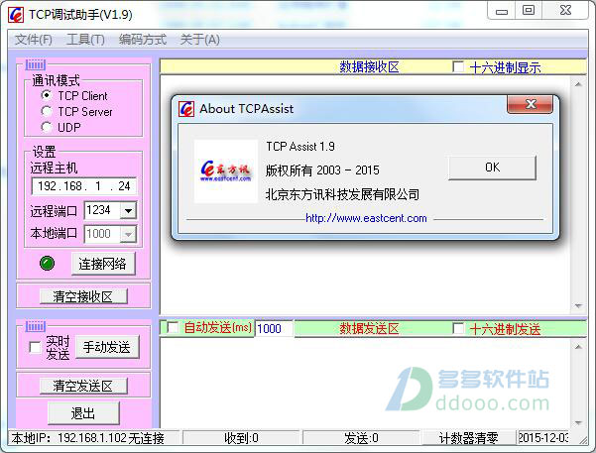This screenshot has width=596, height=453.
Task: Click inside the data send text area
Action: tap(365, 383)
